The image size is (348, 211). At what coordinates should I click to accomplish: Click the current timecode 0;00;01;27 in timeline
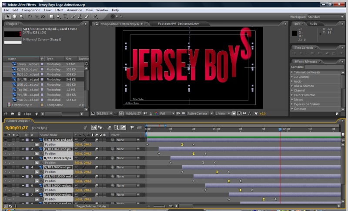tap(16, 128)
